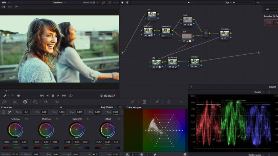Mute audio with the speaker icon
The width and height of the screenshot is (278, 156).
tap(18, 95)
